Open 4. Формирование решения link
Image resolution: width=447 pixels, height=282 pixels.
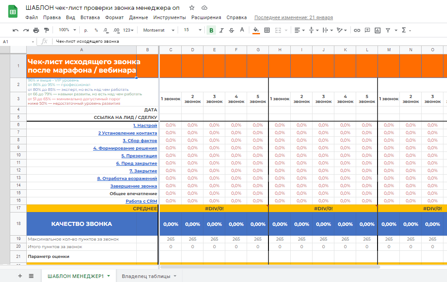click(125, 148)
